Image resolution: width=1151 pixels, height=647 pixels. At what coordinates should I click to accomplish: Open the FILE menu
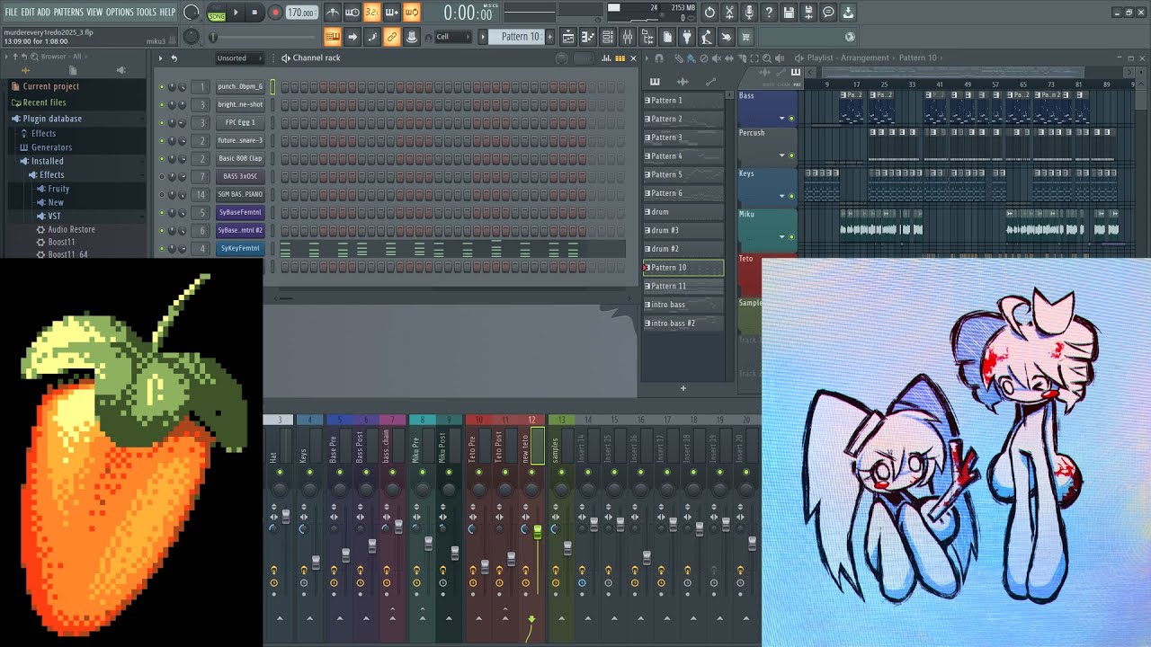click(x=11, y=13)
